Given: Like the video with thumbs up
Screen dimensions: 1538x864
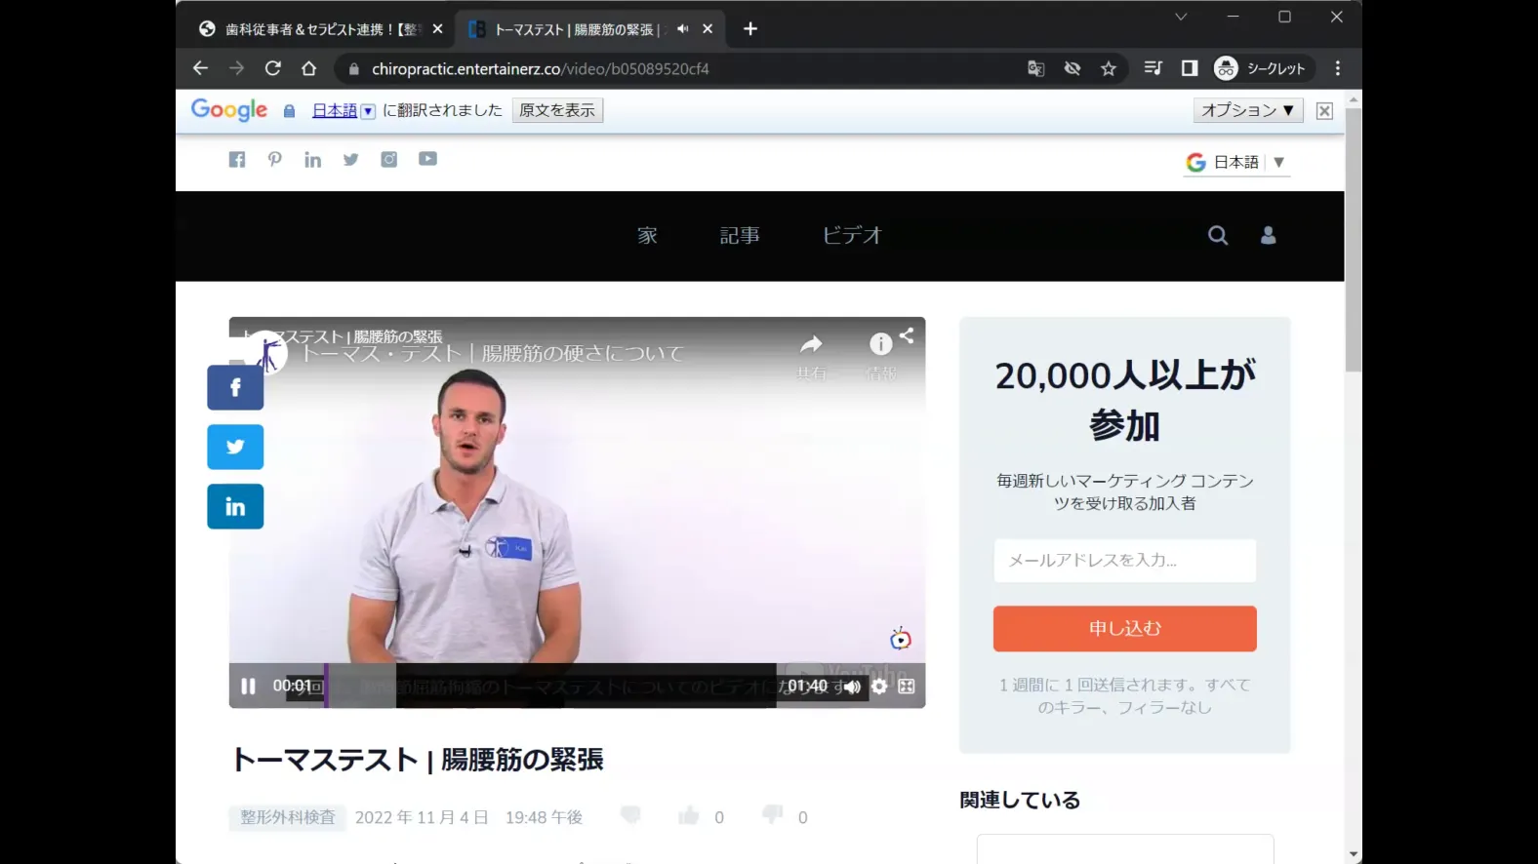Looking at the screenshot, I should pos(689,815).
